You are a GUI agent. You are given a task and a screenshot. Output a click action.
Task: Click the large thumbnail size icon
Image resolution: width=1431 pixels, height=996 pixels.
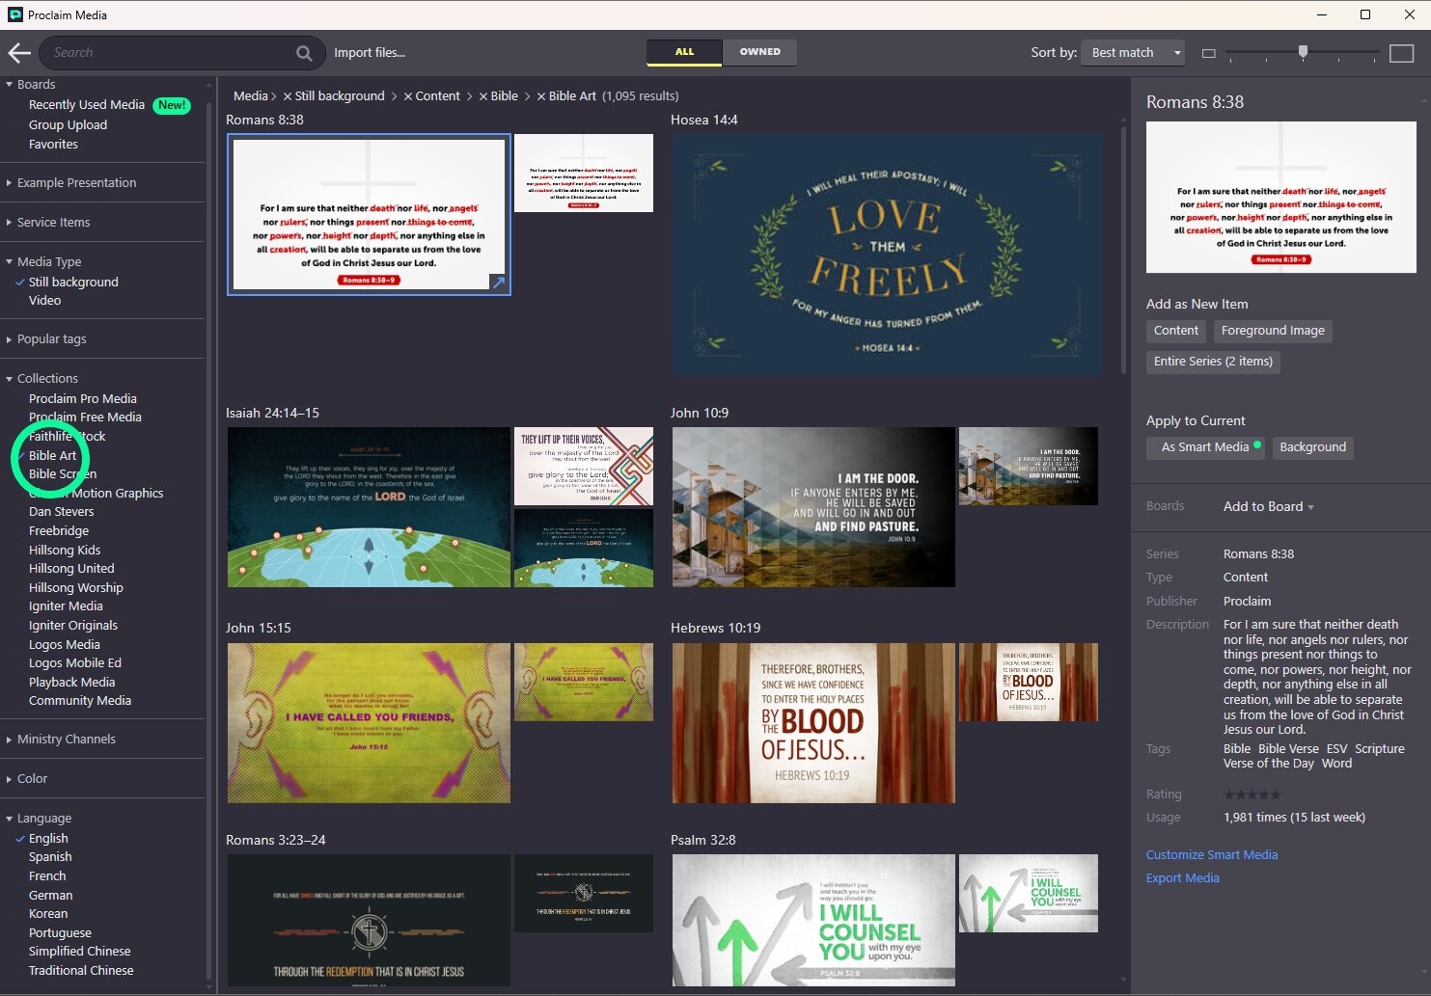pyautogui.click(x=1401, y=53)
